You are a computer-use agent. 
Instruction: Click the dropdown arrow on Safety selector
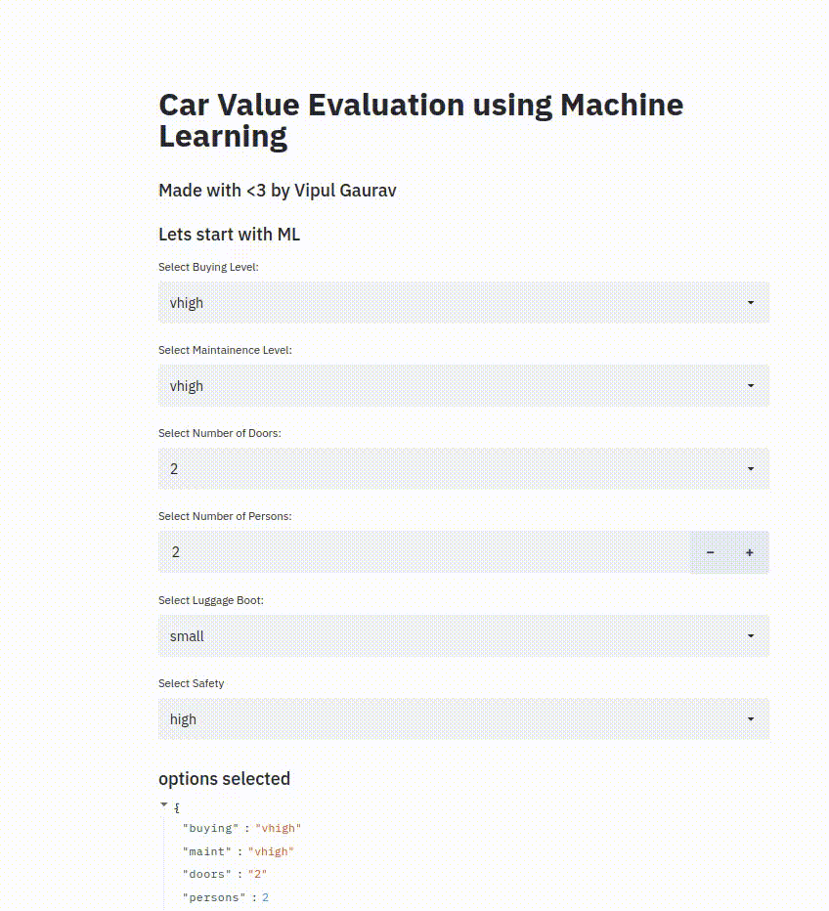coord(752,718)
